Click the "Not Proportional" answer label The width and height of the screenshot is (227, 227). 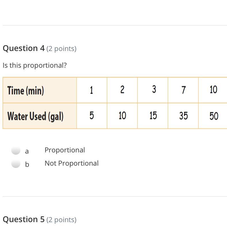72,163
